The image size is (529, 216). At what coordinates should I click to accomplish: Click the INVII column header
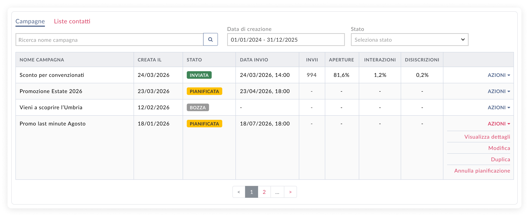(312, 60)
